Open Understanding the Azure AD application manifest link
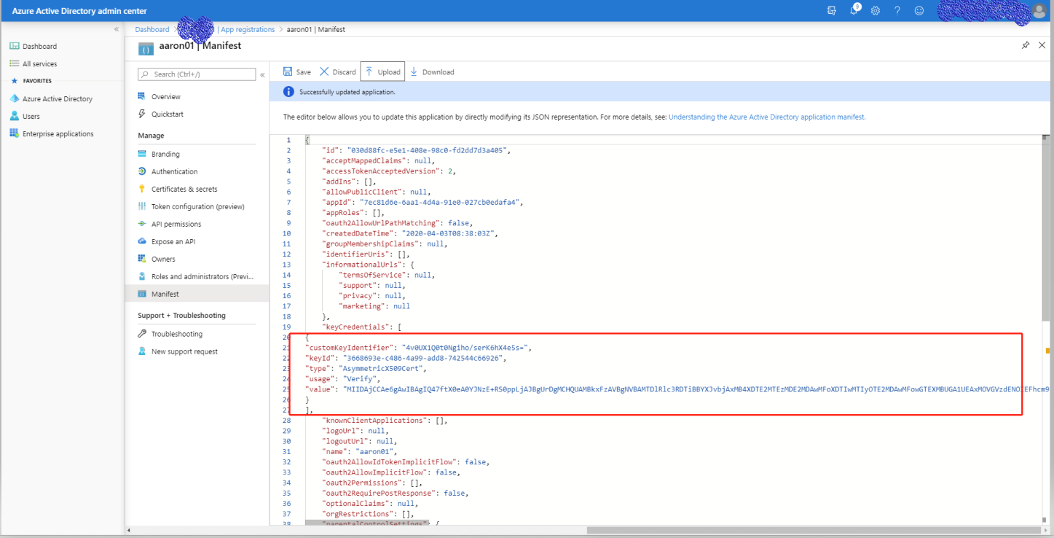The width and height of the screenshot is (1054, 538). tap(766, 117)
